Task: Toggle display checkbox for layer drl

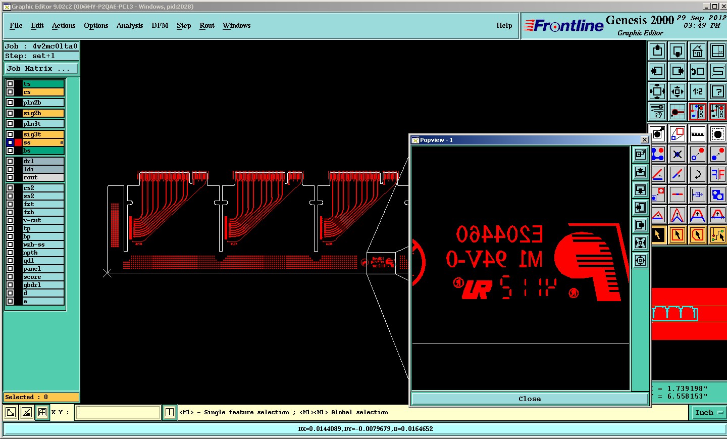Action: coord(10,161)
